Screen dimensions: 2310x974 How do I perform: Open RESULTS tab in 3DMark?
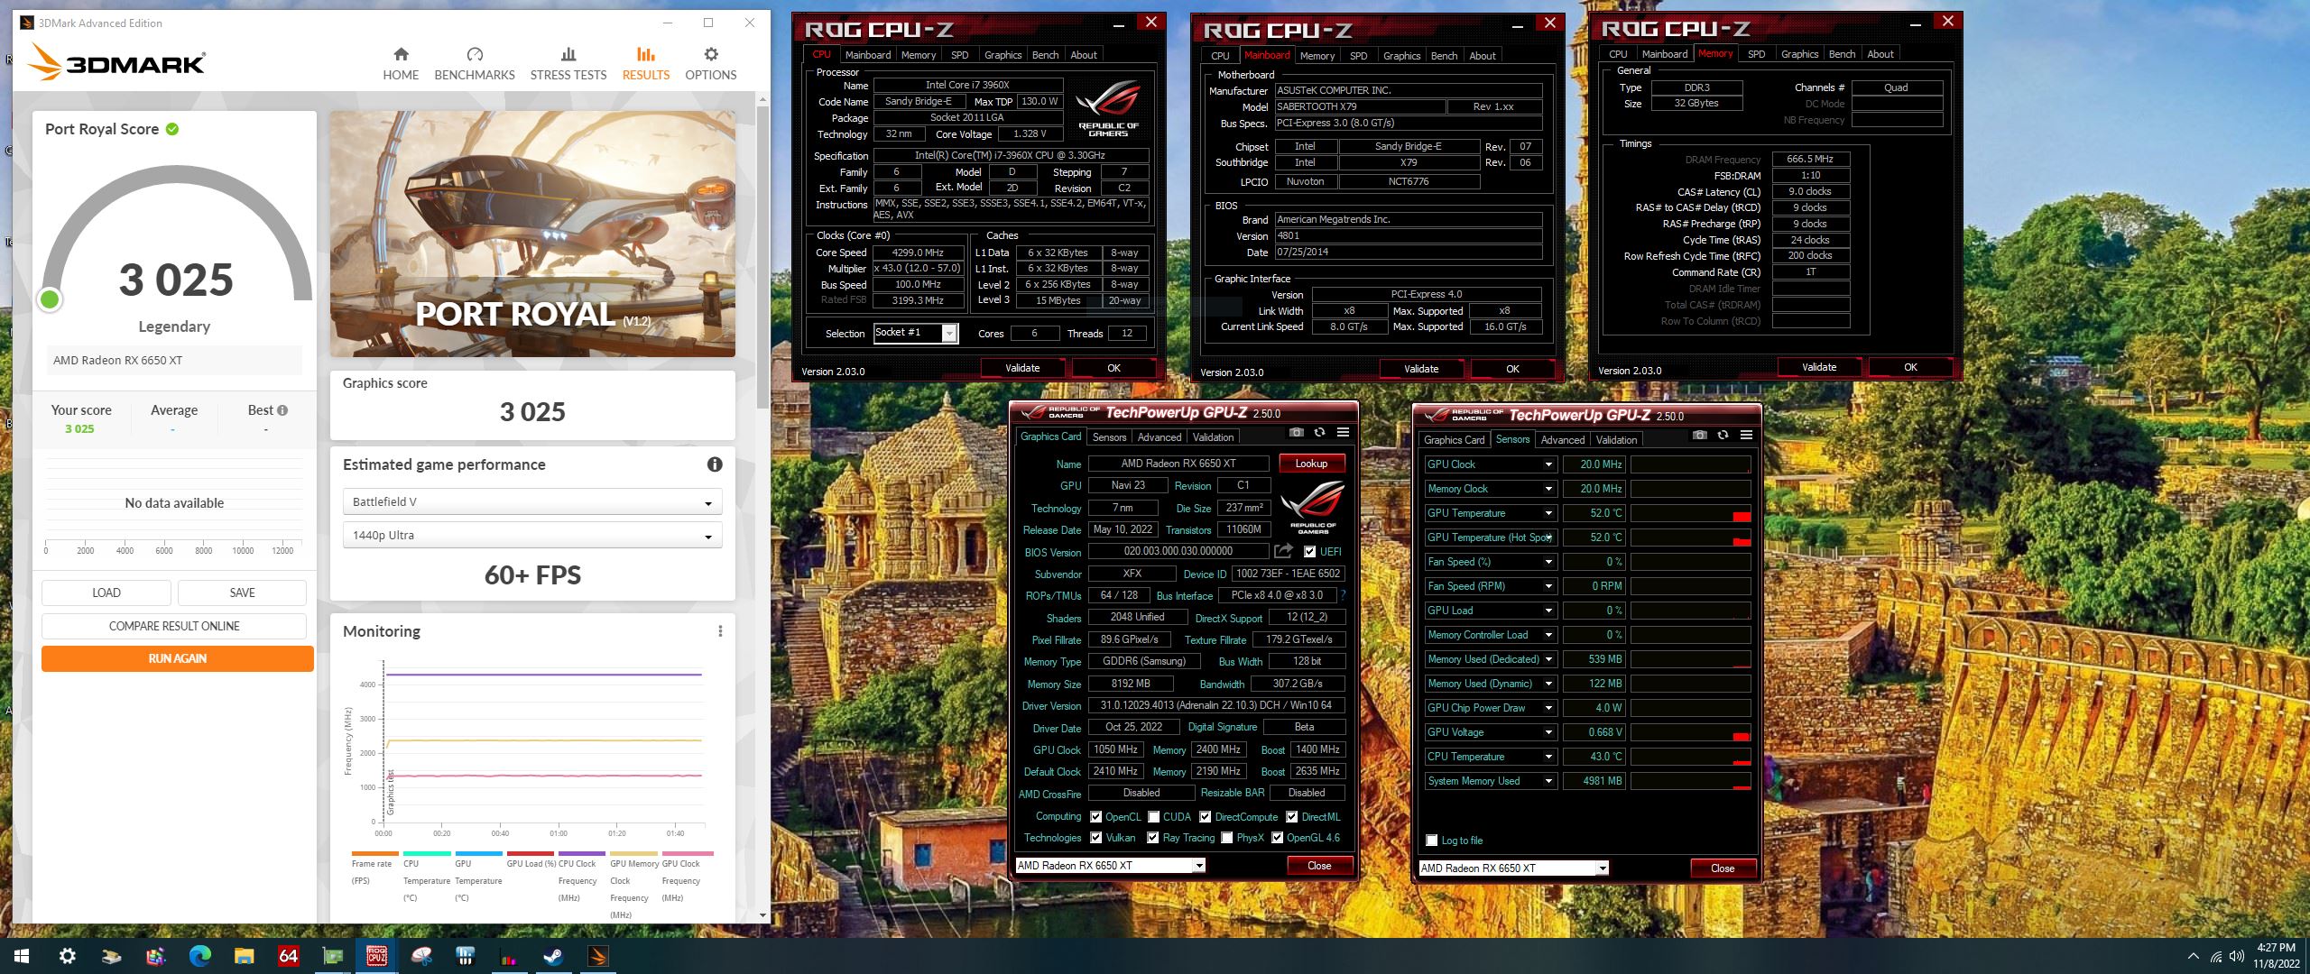646,64
